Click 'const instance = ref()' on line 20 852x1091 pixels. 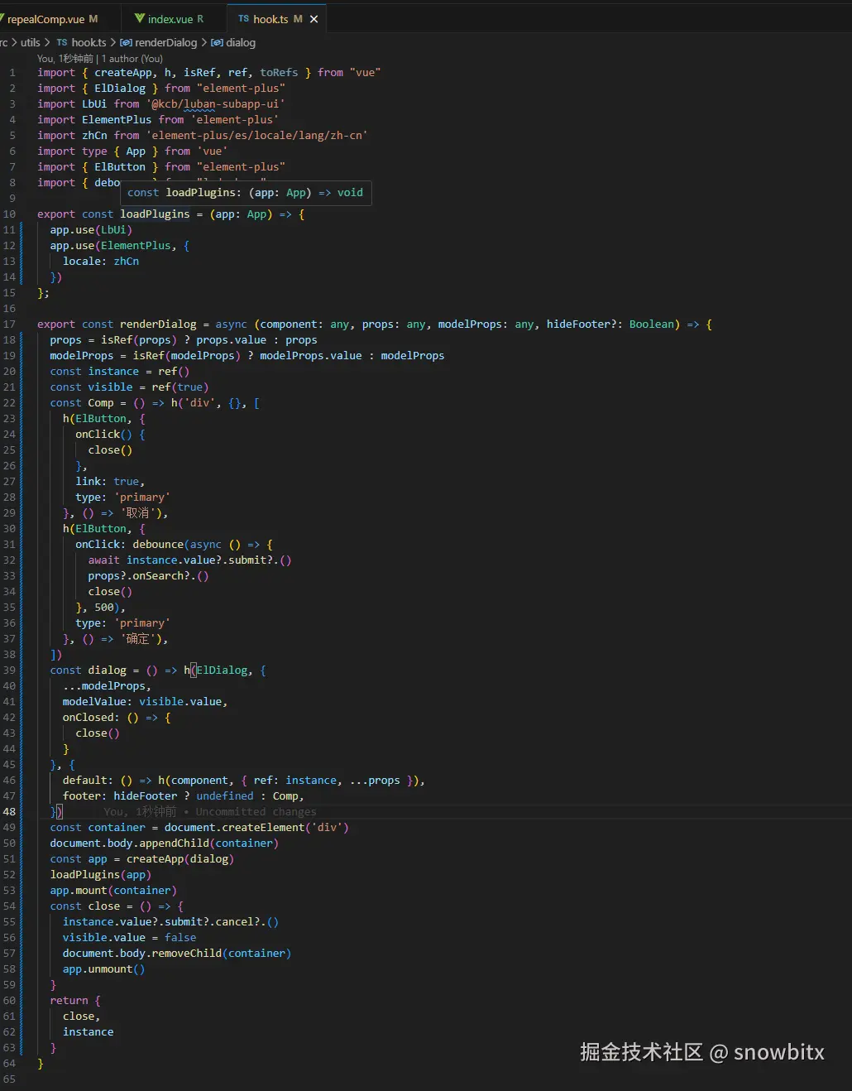tap(120, 371)
